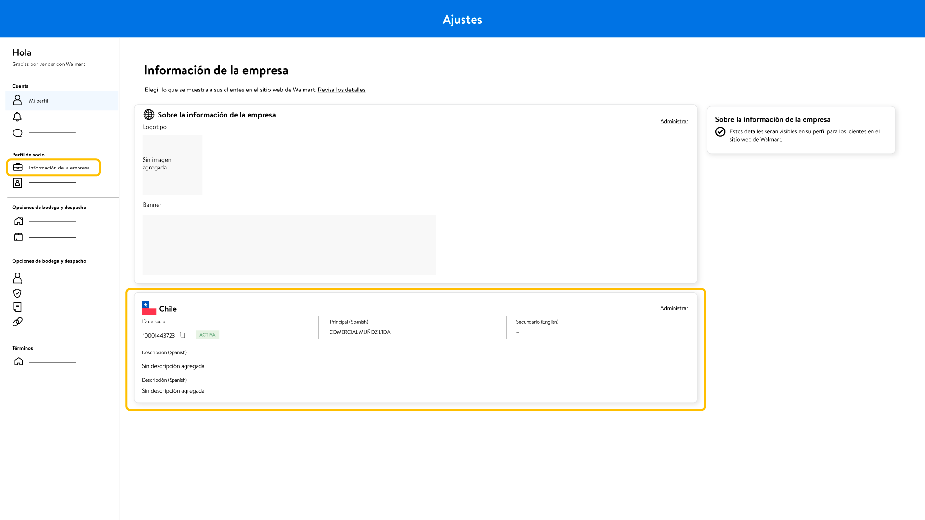
Task: Click the box package icon in sidebar
Action: 18,237
